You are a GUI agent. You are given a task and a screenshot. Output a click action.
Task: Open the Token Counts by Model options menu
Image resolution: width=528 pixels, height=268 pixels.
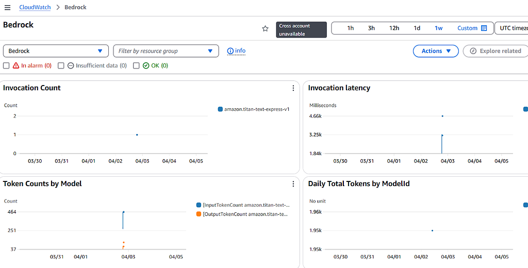tap(293, 184)
